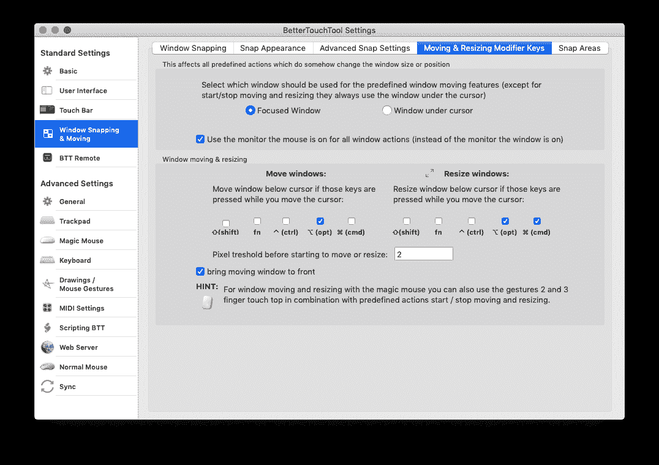Screen dimensions: 659x465
Task: Enable shift key for Move windows
Action: (226, 223)
